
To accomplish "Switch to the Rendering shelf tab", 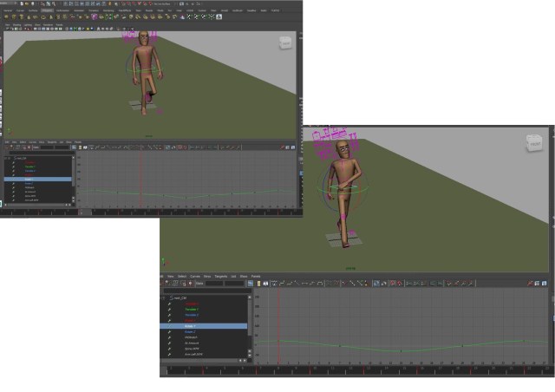I will pos(108,10).
